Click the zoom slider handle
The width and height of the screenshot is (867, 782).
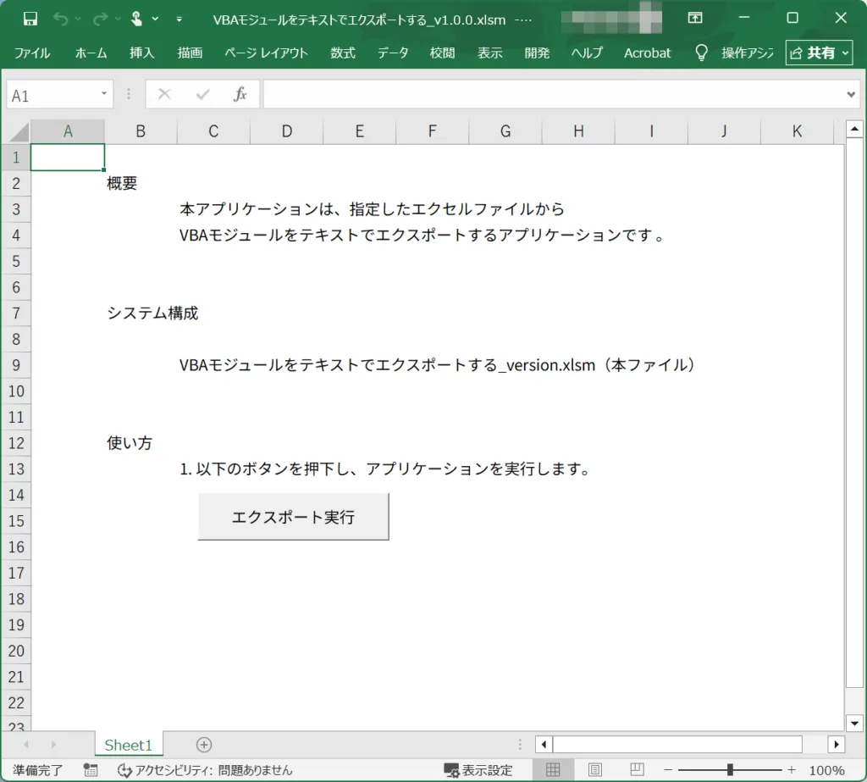point(730,769)
